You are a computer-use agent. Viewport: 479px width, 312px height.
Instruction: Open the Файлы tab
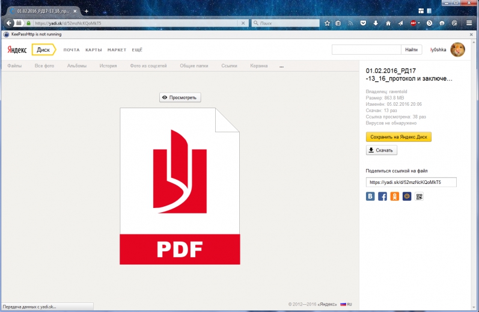click(x=14, y=66)
